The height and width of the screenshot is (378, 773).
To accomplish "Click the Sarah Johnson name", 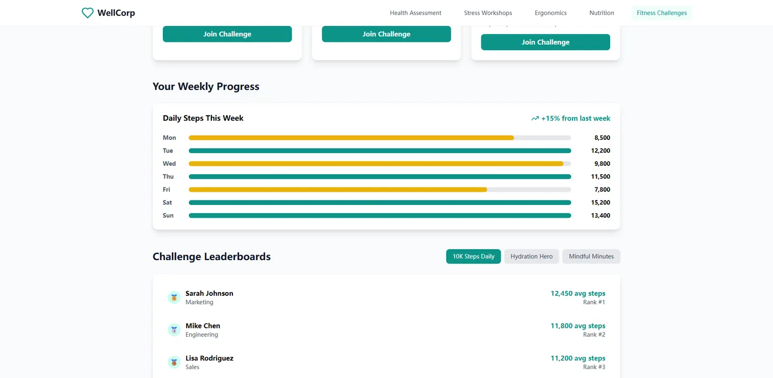I will coord(209,293).
